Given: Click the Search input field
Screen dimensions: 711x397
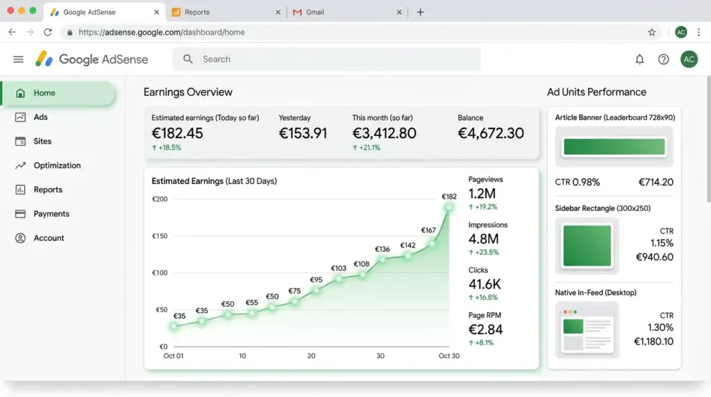Looking at the screenshot, I should coord(326,60).
